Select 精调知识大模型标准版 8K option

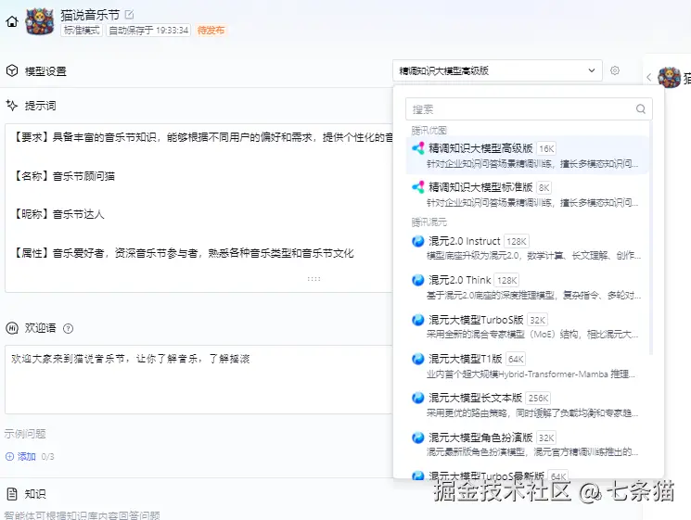[x=528, y=194]
